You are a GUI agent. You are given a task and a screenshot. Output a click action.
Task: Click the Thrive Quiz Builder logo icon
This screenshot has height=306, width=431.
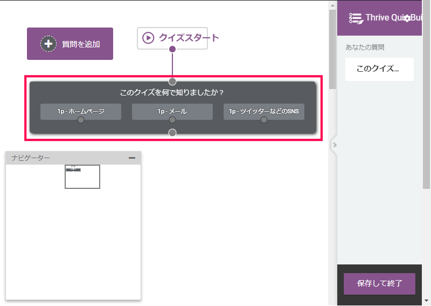[355, 18]
